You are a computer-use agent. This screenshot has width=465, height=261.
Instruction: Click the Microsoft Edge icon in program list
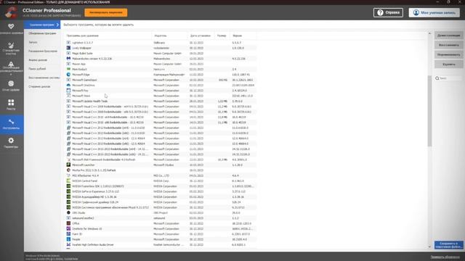(x=68, y=75)
